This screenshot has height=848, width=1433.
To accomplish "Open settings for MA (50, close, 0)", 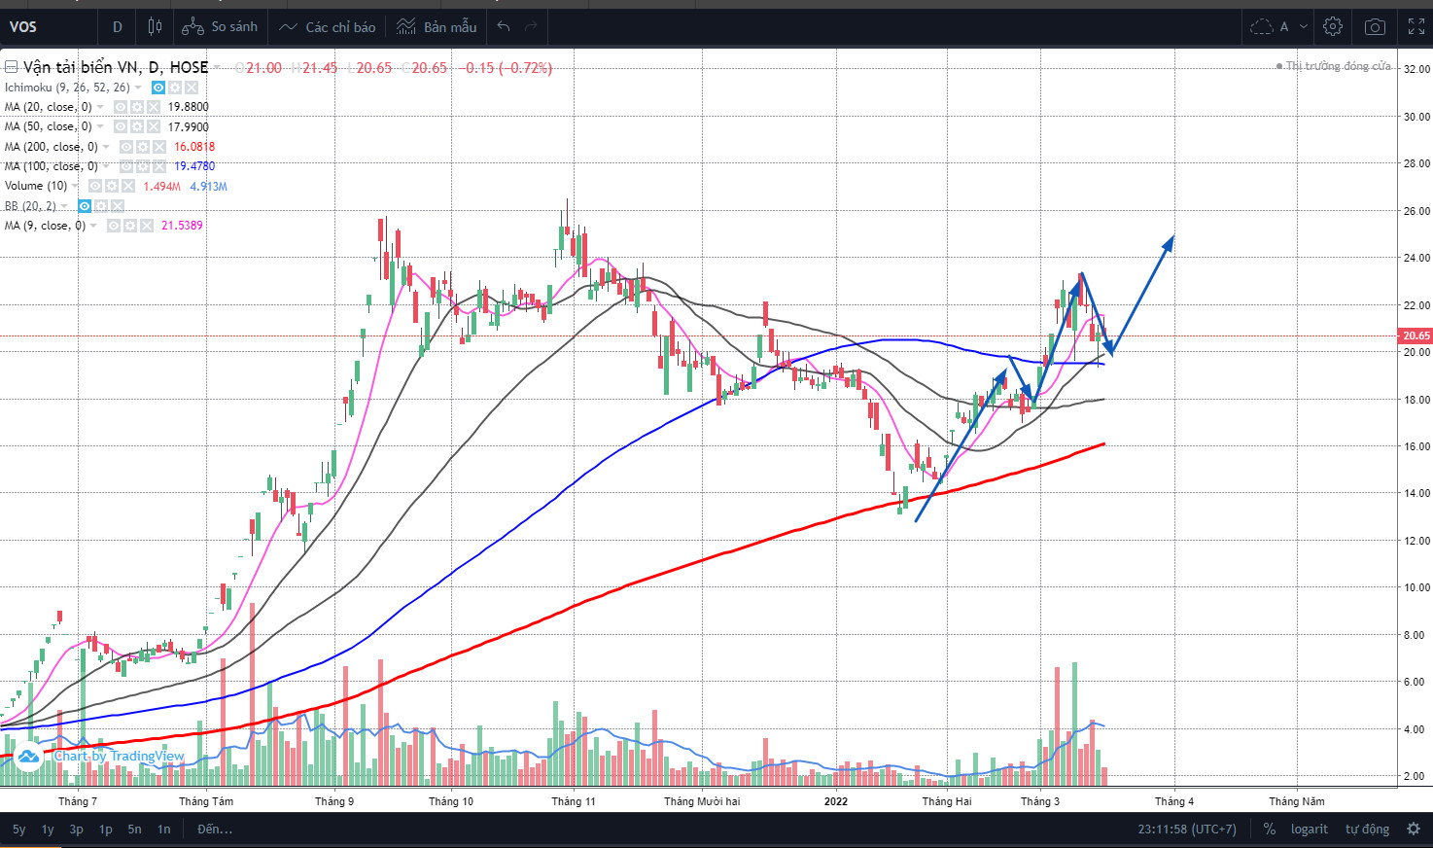I will [x=137, y=126].
